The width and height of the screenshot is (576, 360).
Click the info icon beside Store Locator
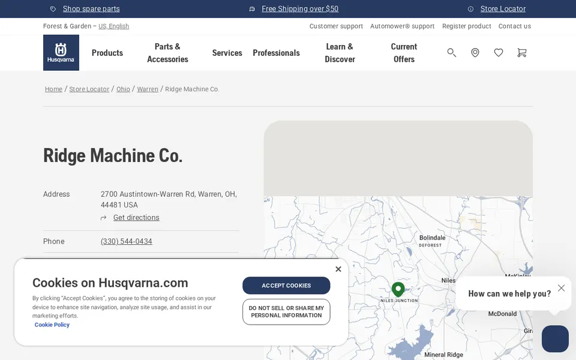click(x=470, y=9)
